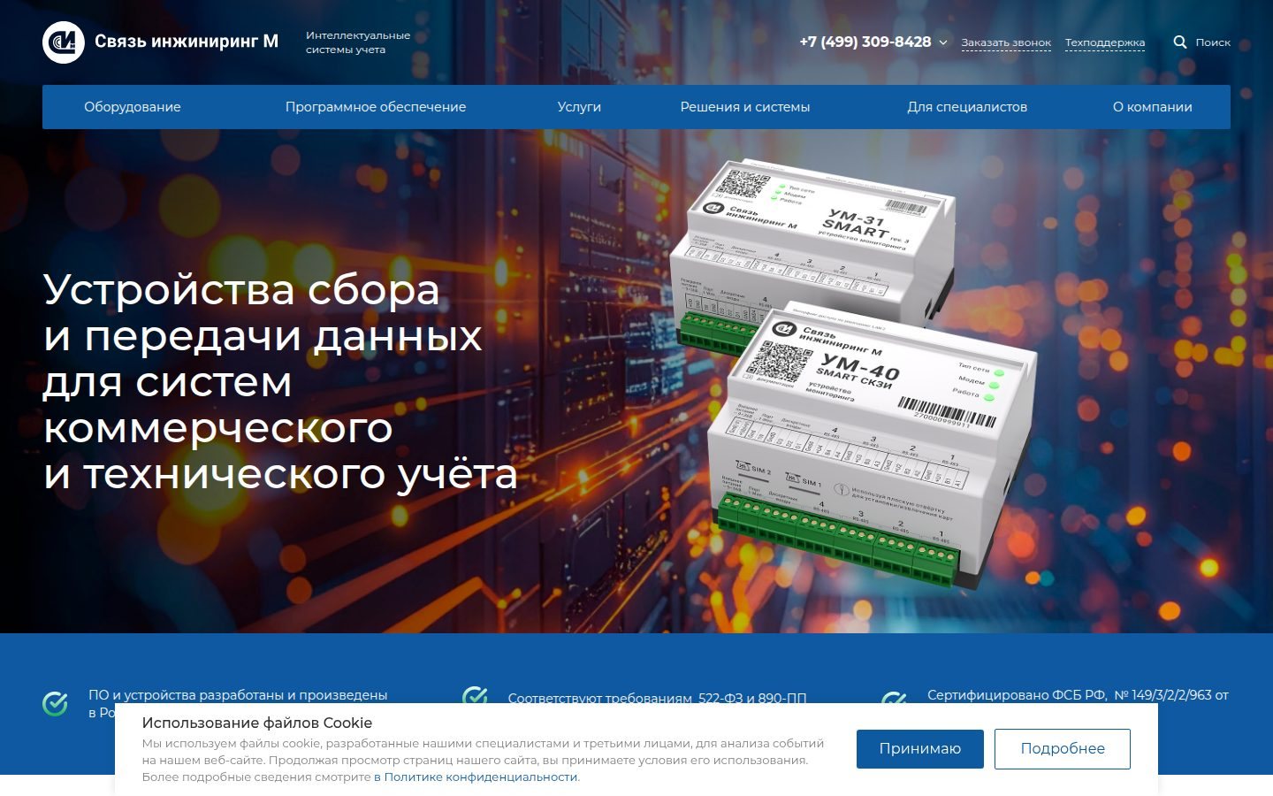Click the checkmark icon beside ПО и устройства
Viewport: 1273px width, 796px height.
tap(55, 704)
